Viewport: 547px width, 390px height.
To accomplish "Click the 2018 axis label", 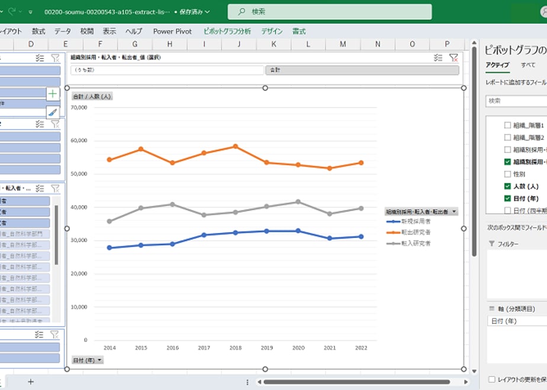I will tap(236, 347).
